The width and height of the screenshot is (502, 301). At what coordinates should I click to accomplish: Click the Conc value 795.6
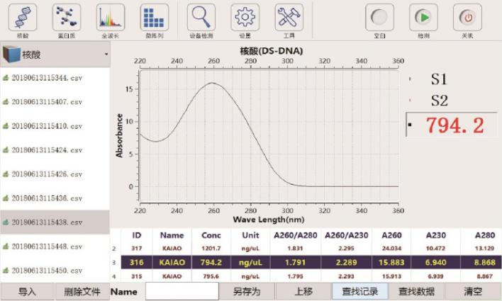211,276
